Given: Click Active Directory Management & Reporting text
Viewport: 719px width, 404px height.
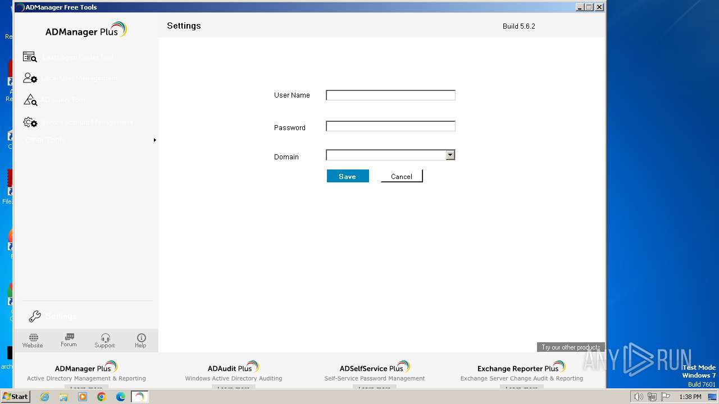Looking at the screenshot, I should (x=87, y=379).
